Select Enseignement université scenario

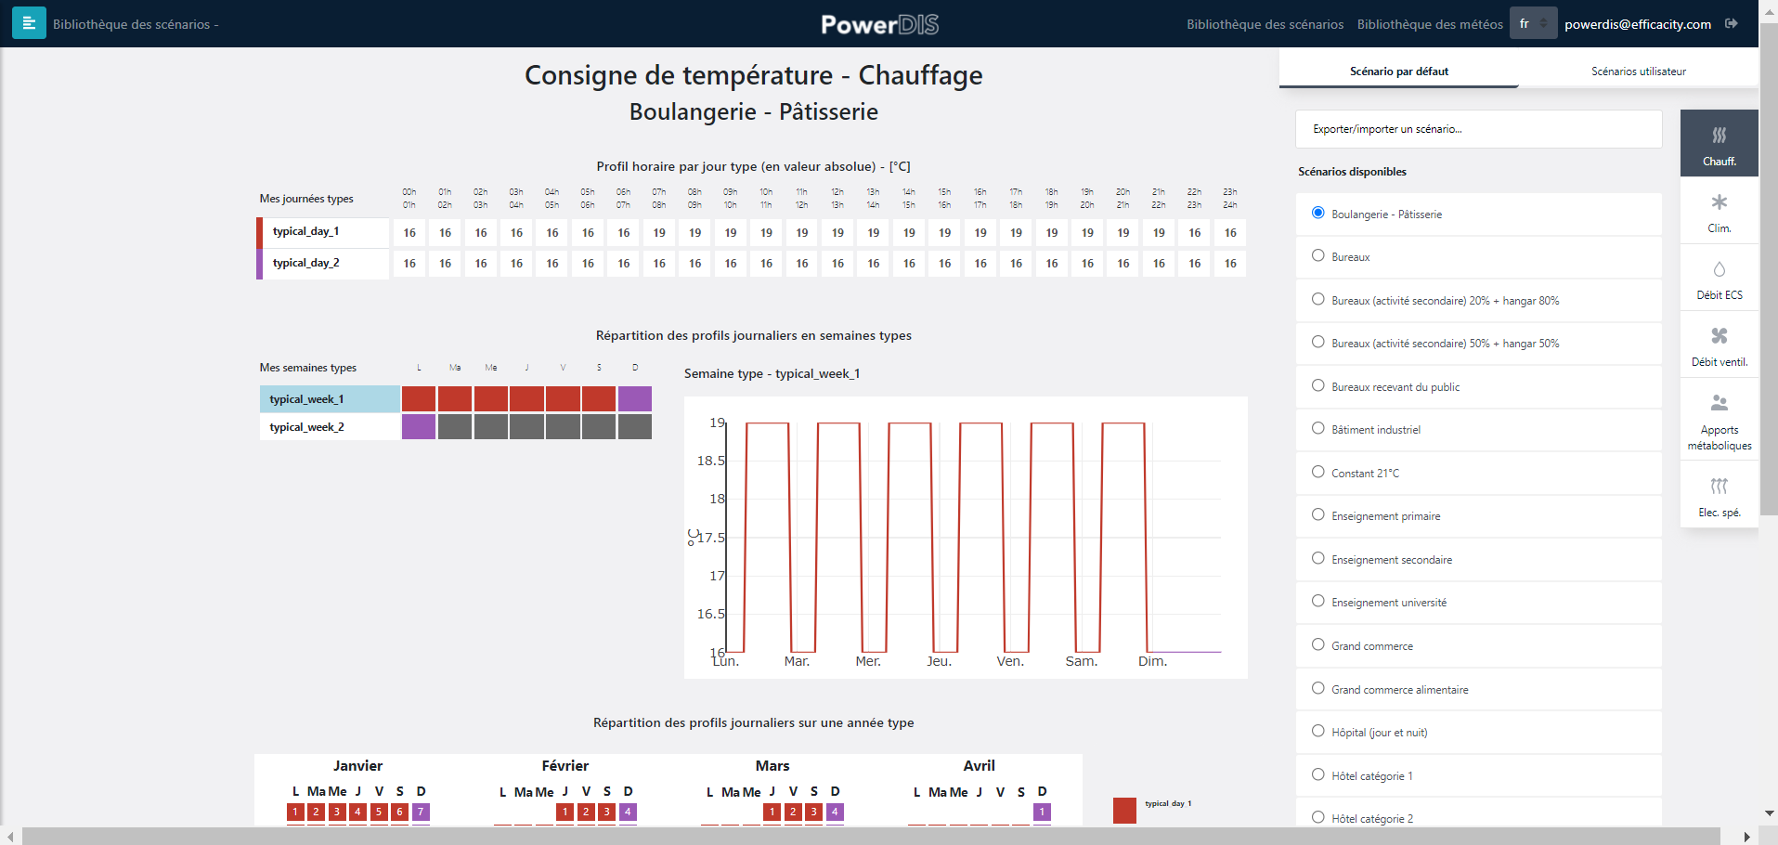tap(1317, 601)
